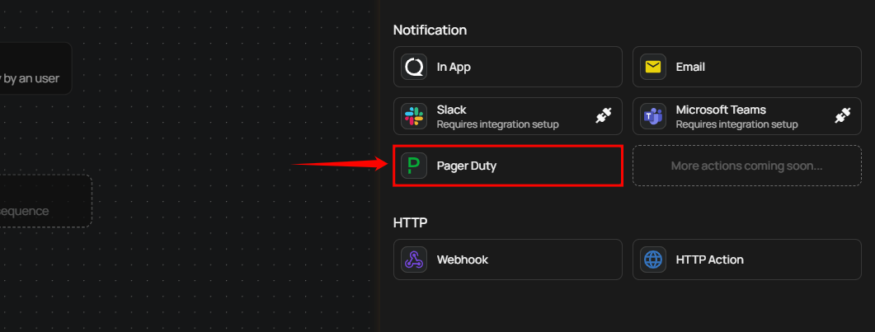Click the purple Webhook icon

pyautogui.click(x=414, y=260)
